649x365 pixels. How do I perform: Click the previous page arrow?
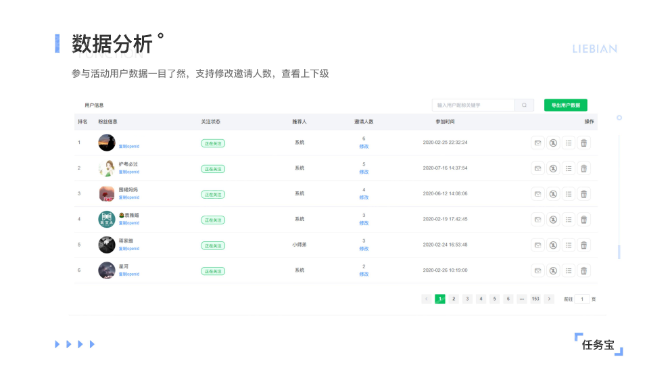[x=426, y=299]
